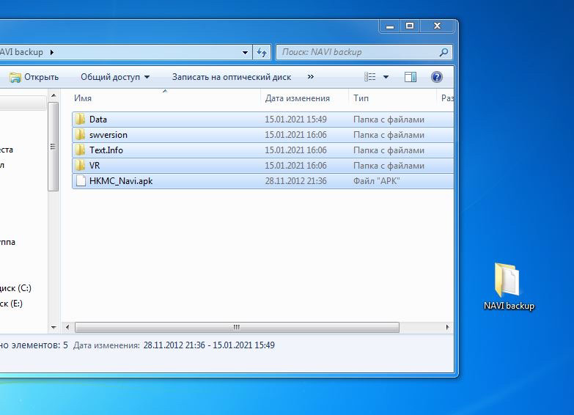Click the Открыть toolbar button
Image resolution: width=574 pixels, height=415 pixels.
[x=34, y=77]
